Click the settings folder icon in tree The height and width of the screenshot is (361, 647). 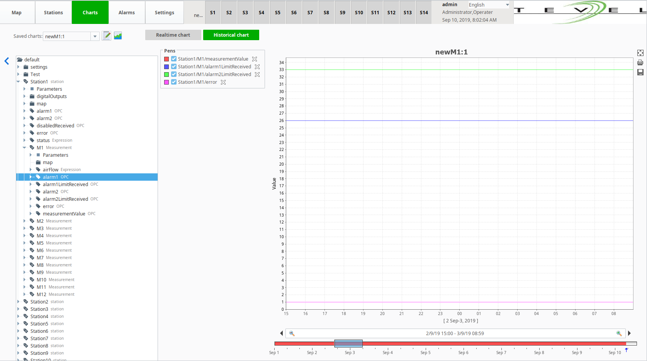pyautogui.click(x=26, y=67)
